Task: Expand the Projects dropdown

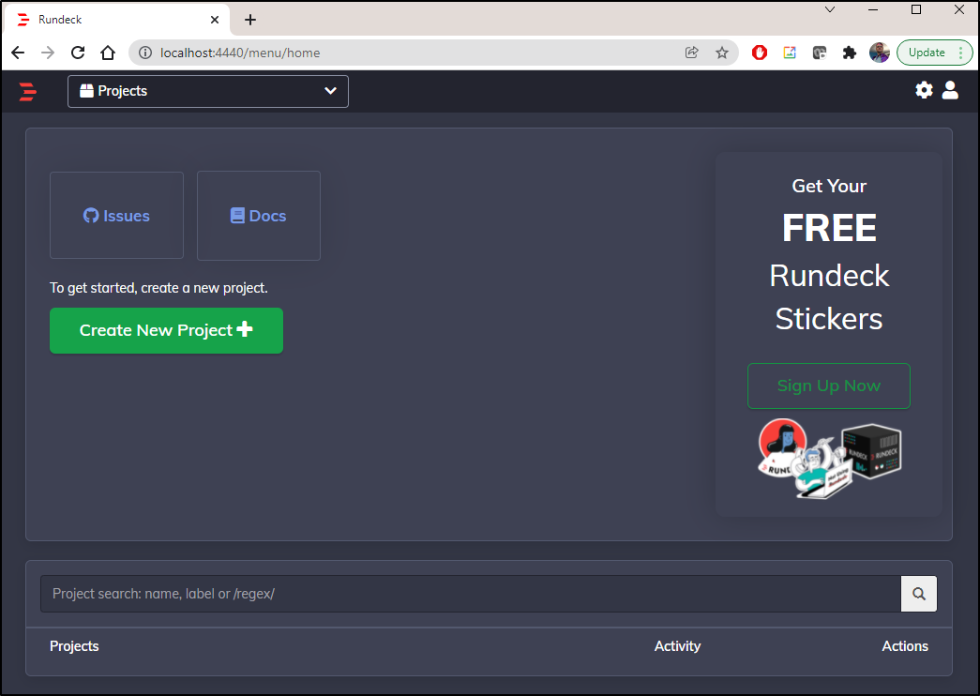Action: pos(208,91)
